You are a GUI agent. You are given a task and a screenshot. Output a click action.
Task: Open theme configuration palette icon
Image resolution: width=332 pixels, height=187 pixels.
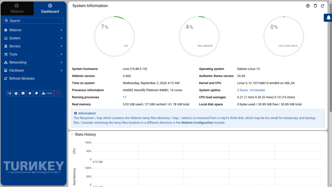[x=37, y=93]
